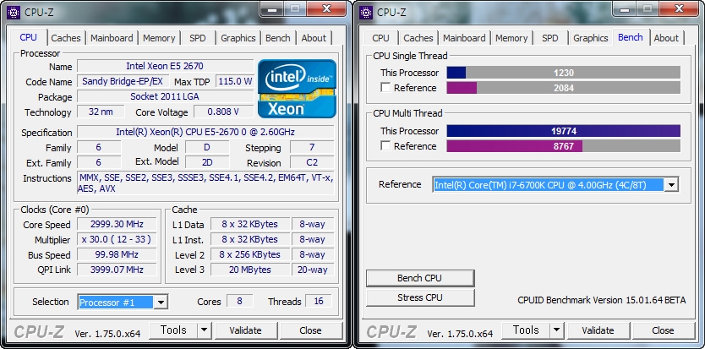Click the Level 3 cache value 20 MBytes
The height and width of the screenshot is (349, 705).
(249, 270)
